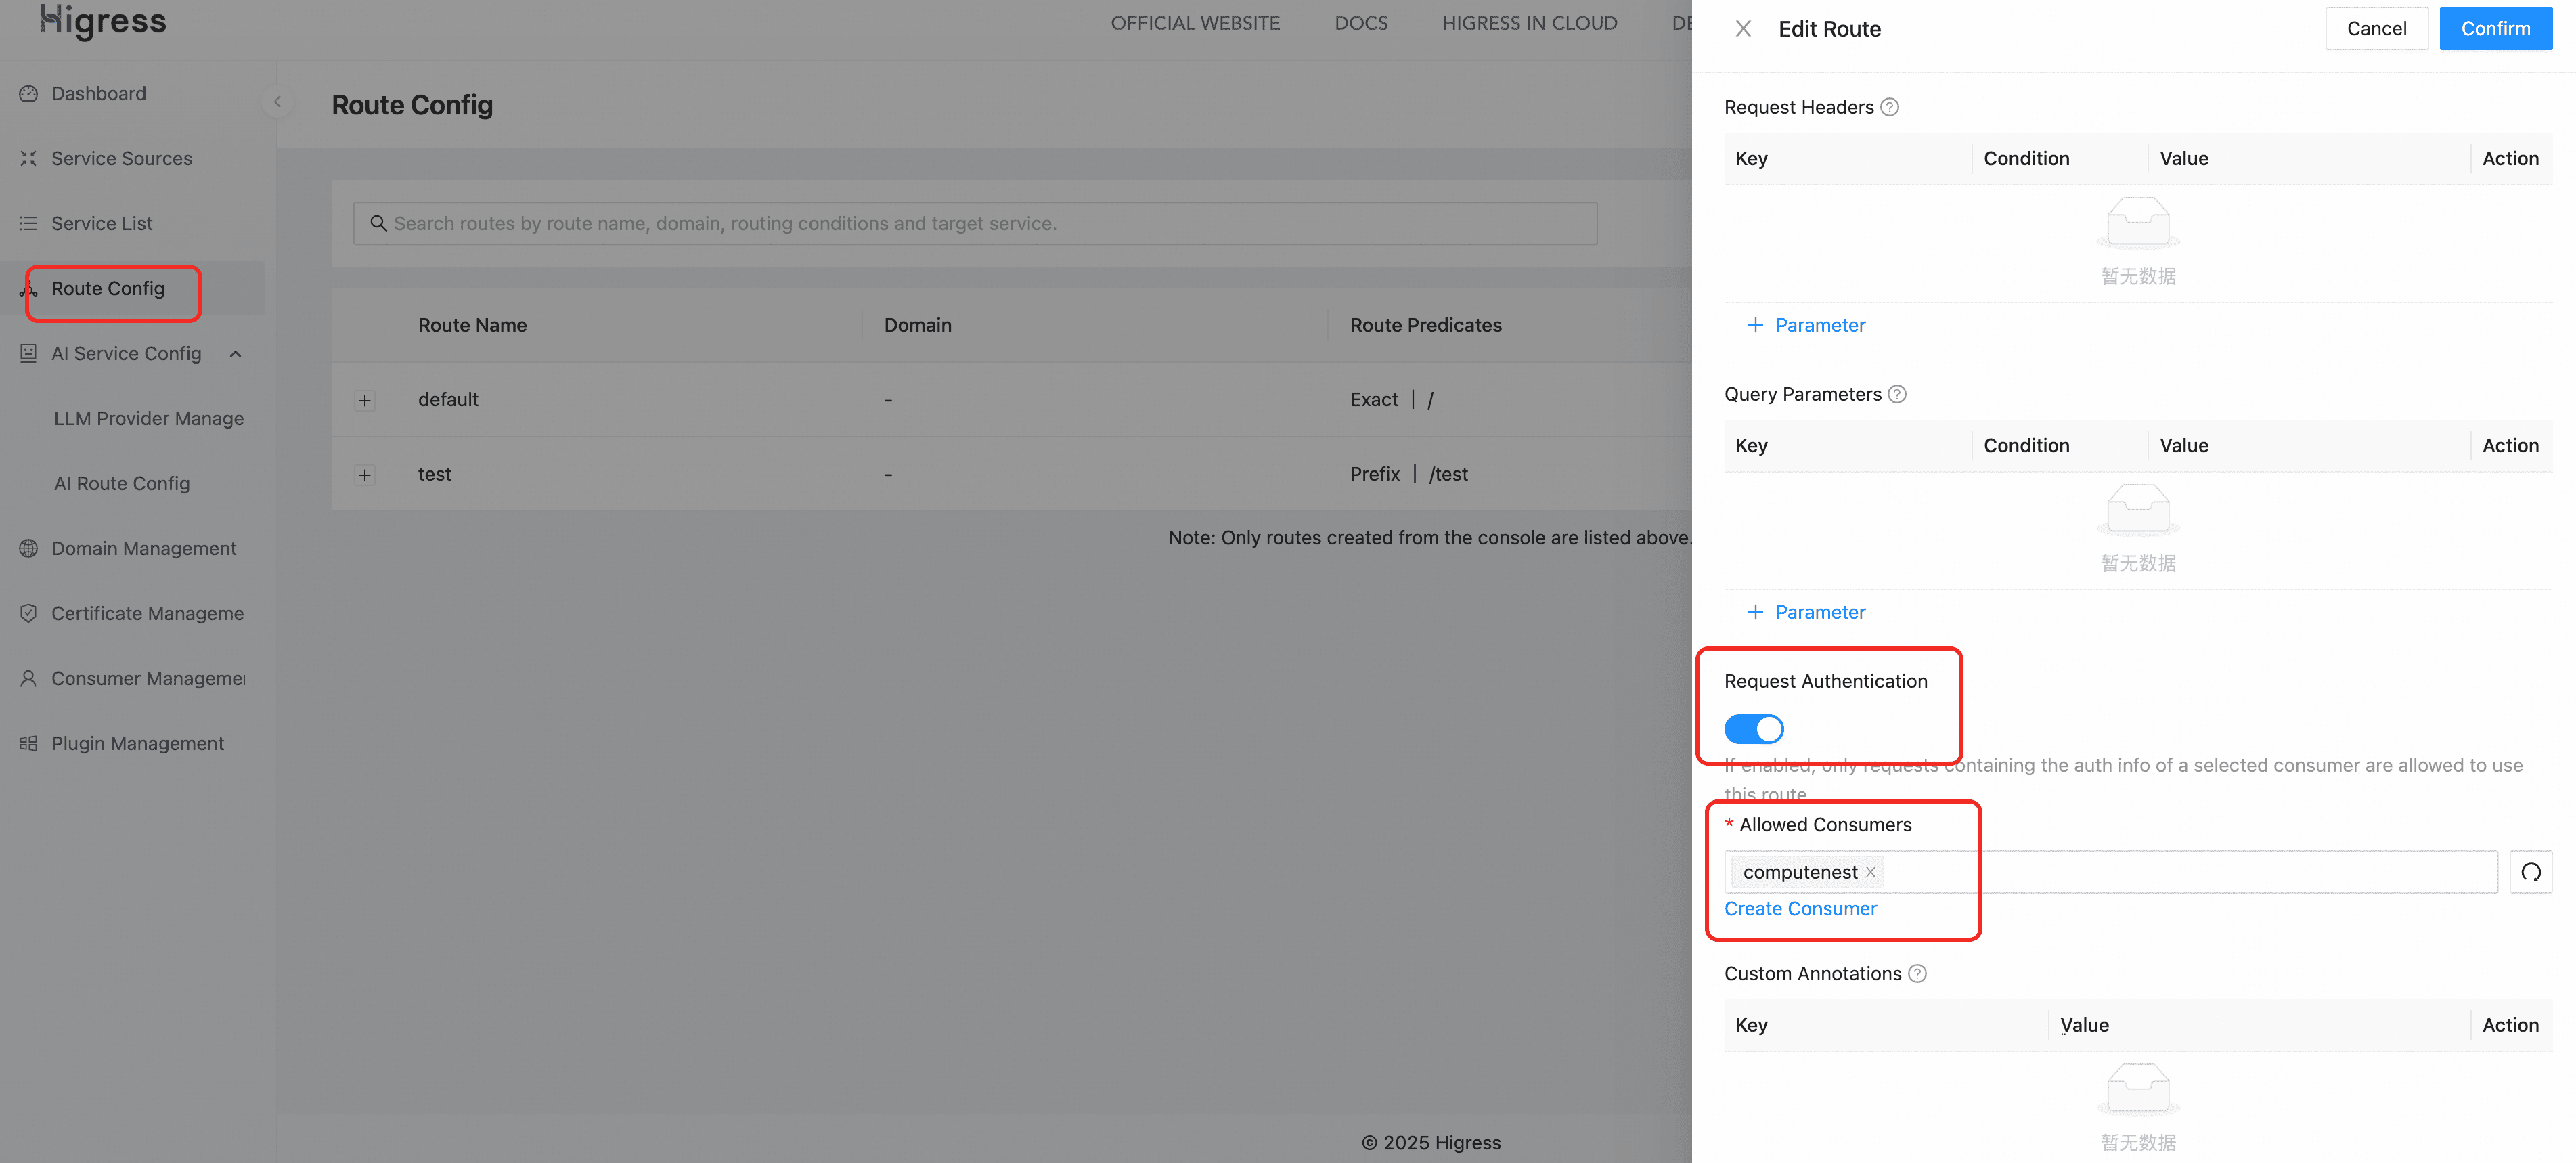Screen dimensions: 2576x1163
Task: Open the OFFICIAL WEBSITE link
Action: (x=1195, y=23)
